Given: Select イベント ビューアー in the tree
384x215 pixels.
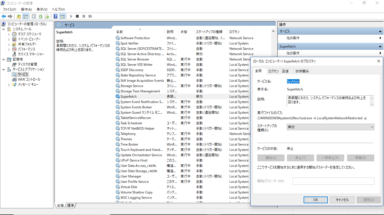Looking at the screenshot, I should point(29,39).
